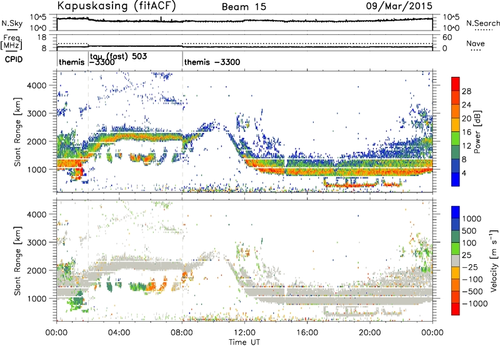Viewport: 500px width, 346px height.
Task: Click the 'Freq. [MHz]' axis label
Action: coord(12,42)
